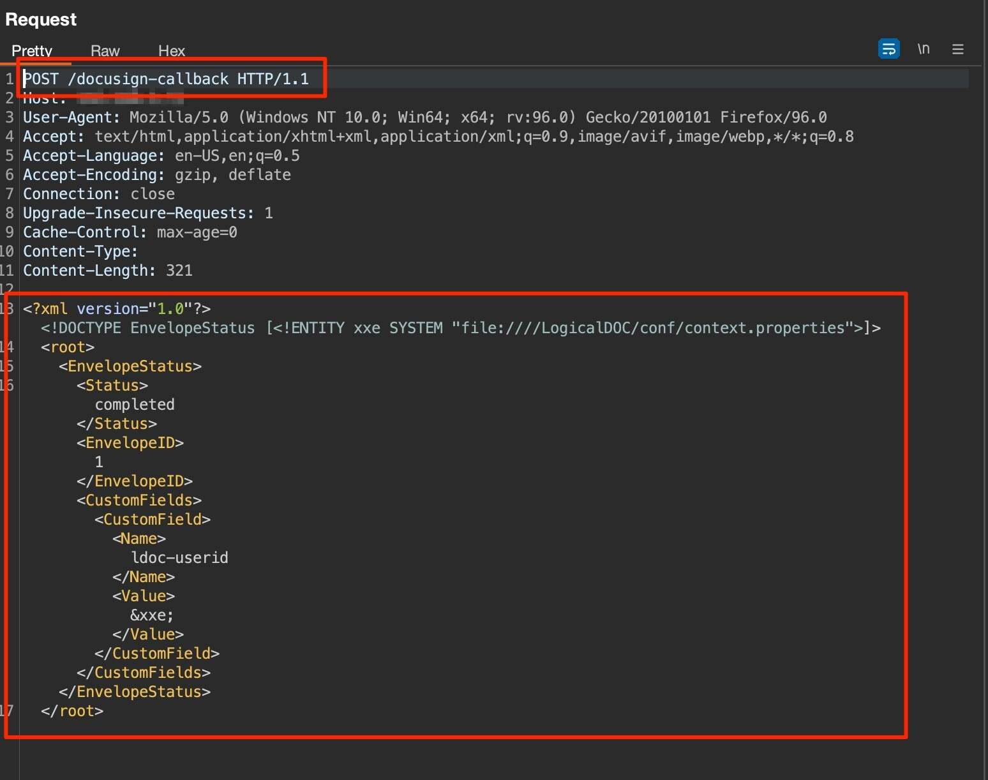Click the Host header line

coord(103,98)
